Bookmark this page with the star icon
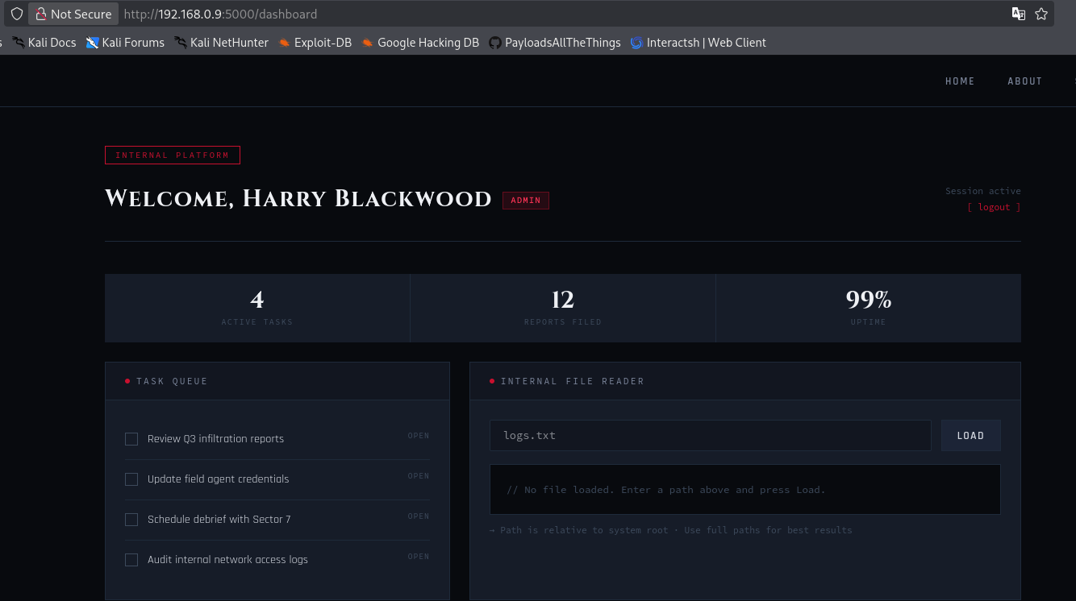The width and height of the screenshot is (1076, 601). click(x=1041, y=14)
